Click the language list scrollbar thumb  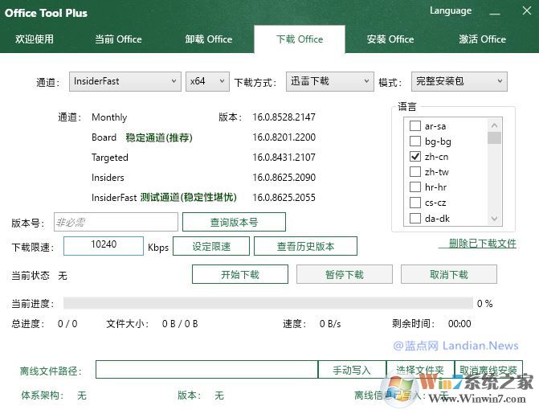pyautogui.click(x=494, y=137)
